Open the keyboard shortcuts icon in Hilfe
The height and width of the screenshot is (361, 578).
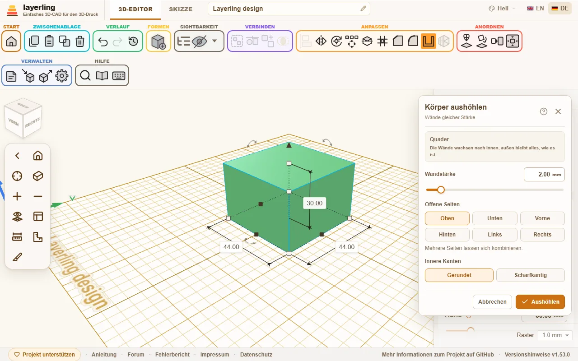[119, 76]
